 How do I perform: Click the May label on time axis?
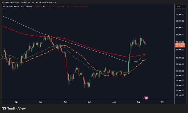point(41,102)
